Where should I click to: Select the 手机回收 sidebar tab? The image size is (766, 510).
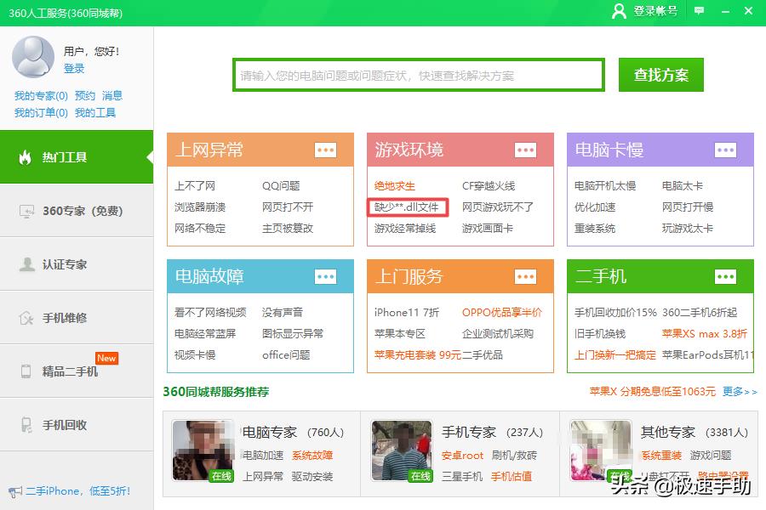77,425
